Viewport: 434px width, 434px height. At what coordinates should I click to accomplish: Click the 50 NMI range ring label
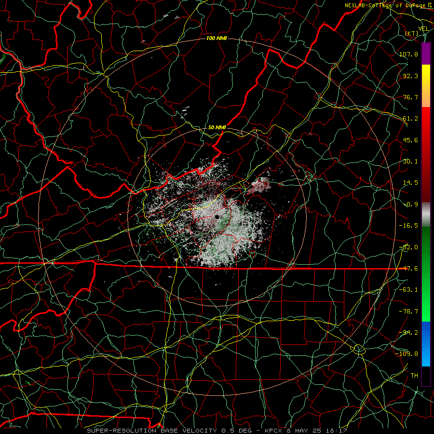tap(217, 127)
